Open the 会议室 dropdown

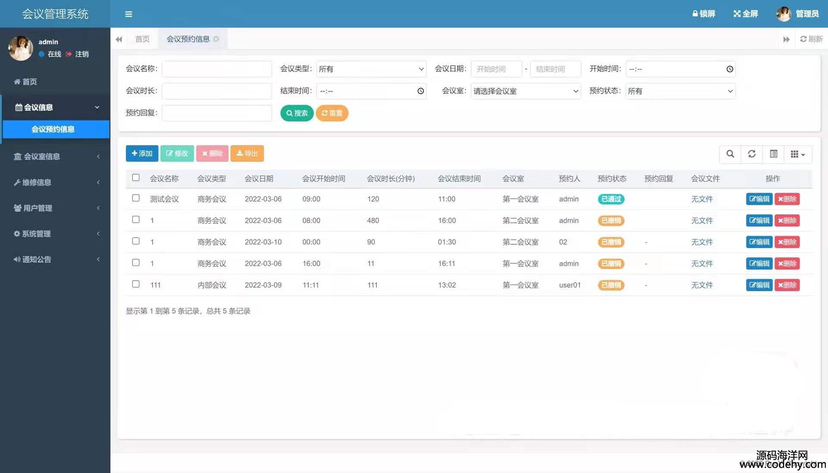pyautogui.click(x=526, y=91)
